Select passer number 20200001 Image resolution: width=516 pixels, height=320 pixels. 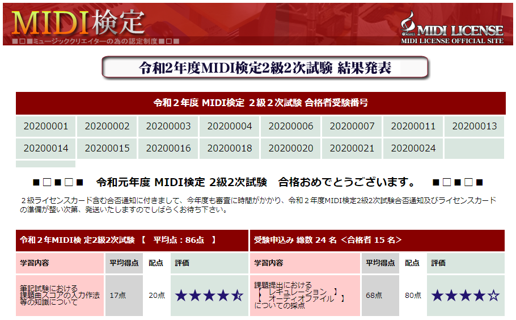coord(46,127)
